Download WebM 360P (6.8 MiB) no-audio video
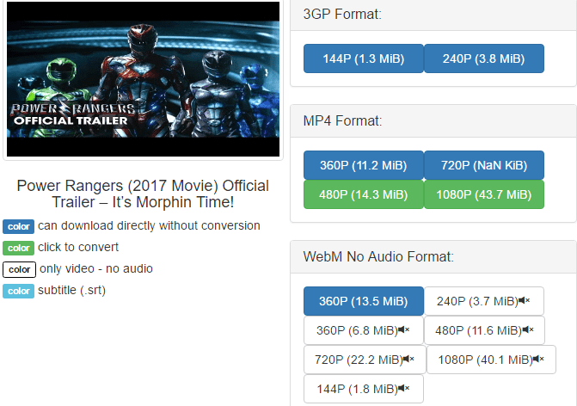 tap(364, 330)
